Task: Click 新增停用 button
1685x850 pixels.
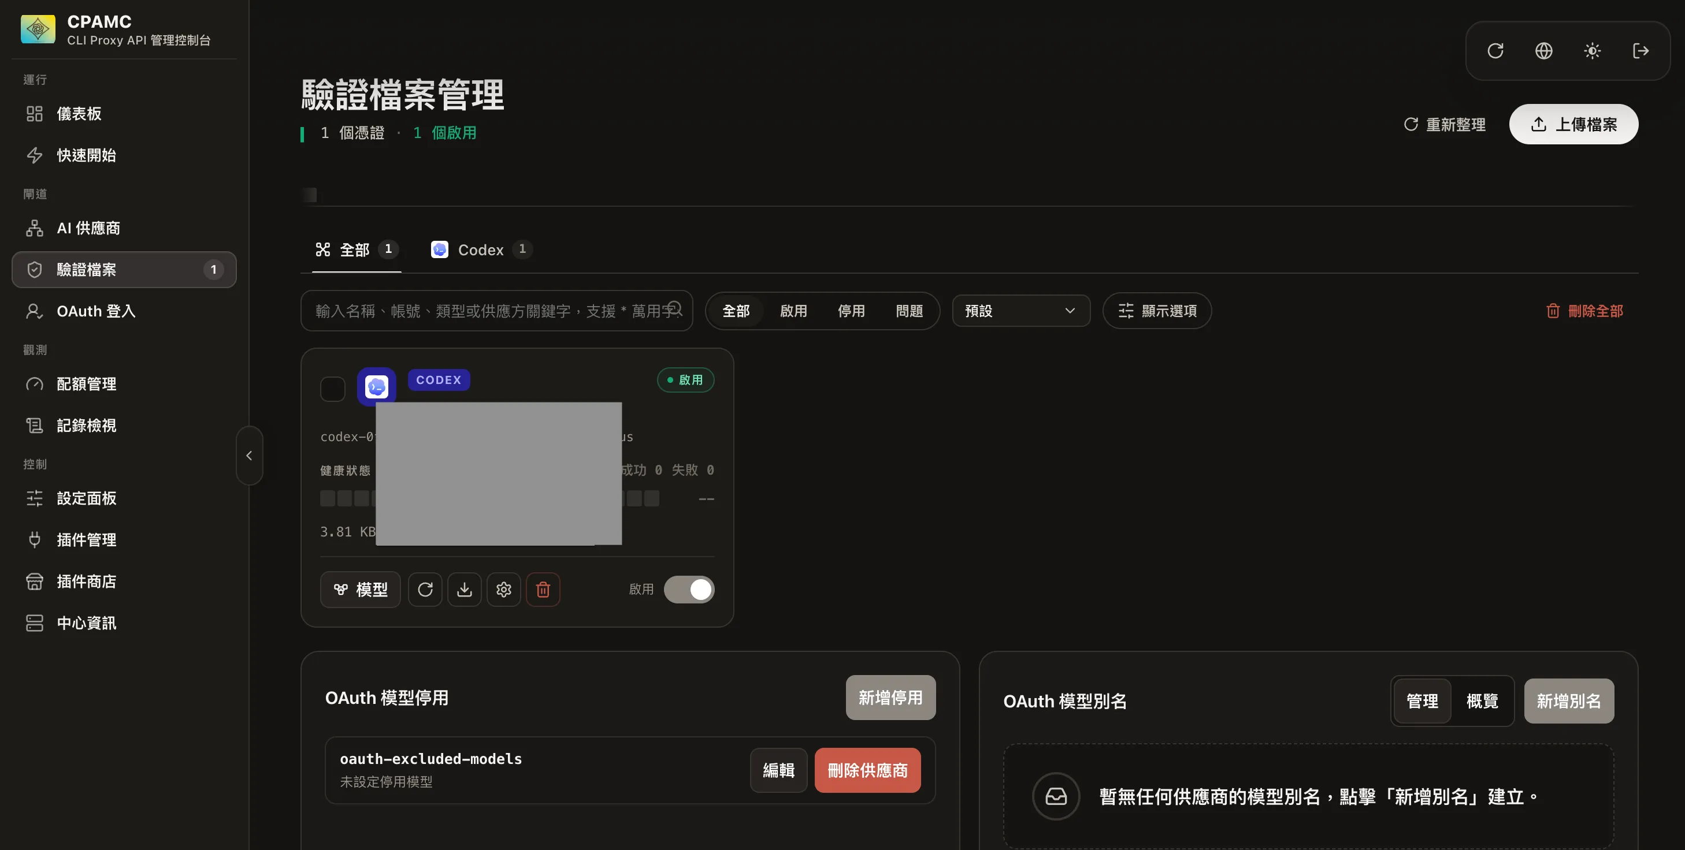Action: click(x=890, y=698)
